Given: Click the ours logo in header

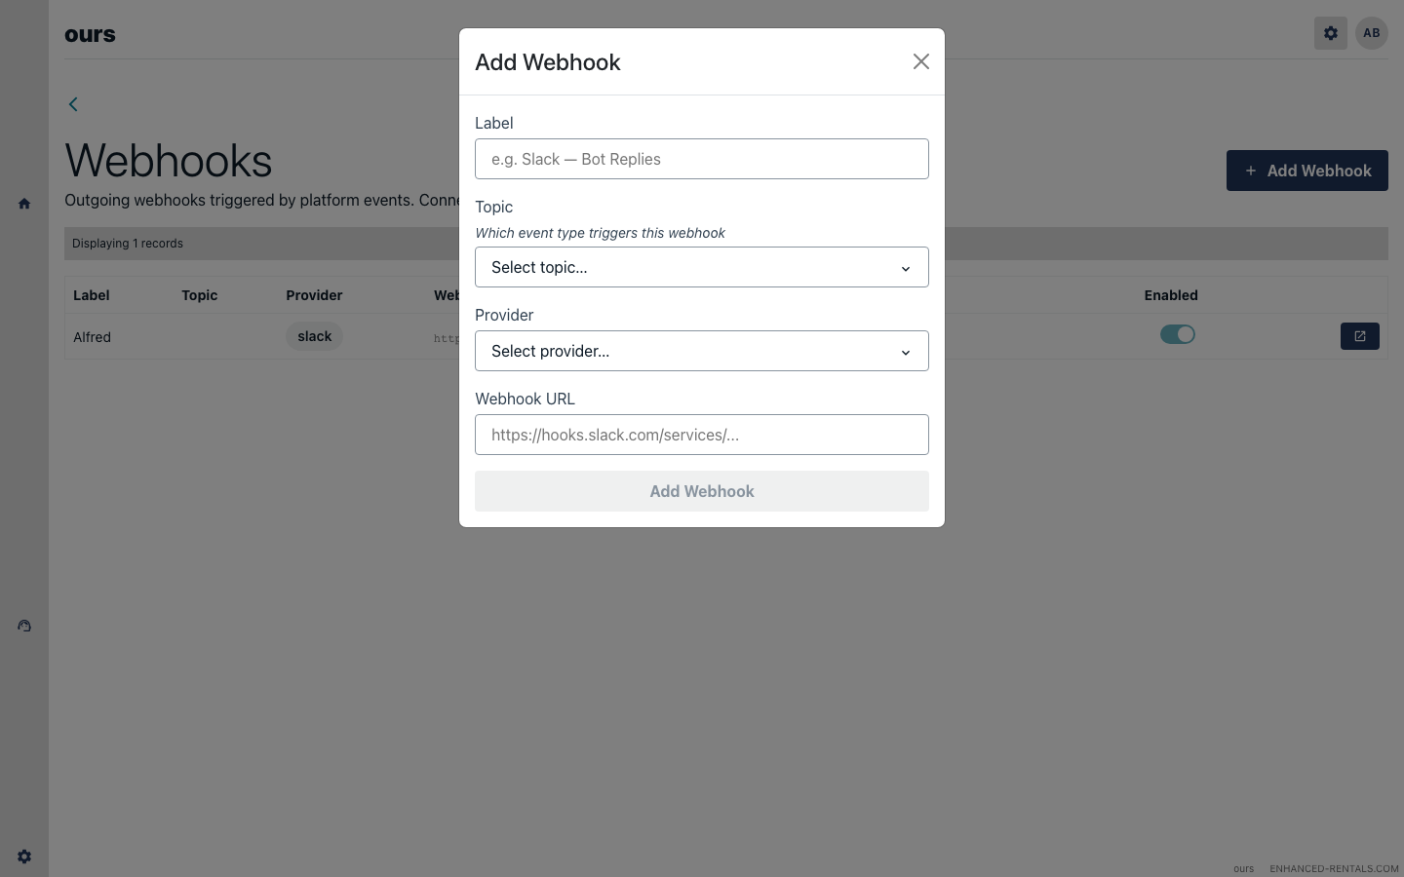Looking at the screenshot, I should point(90,34).
